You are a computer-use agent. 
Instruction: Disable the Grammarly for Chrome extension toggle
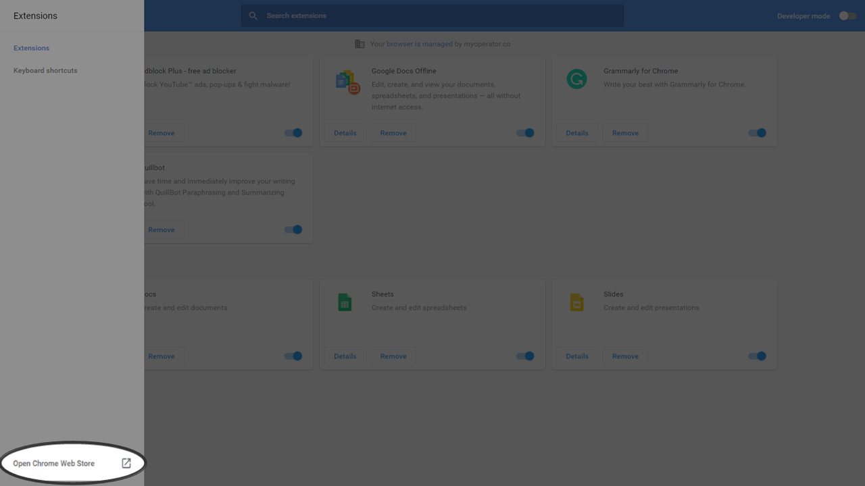click(757, 133)
